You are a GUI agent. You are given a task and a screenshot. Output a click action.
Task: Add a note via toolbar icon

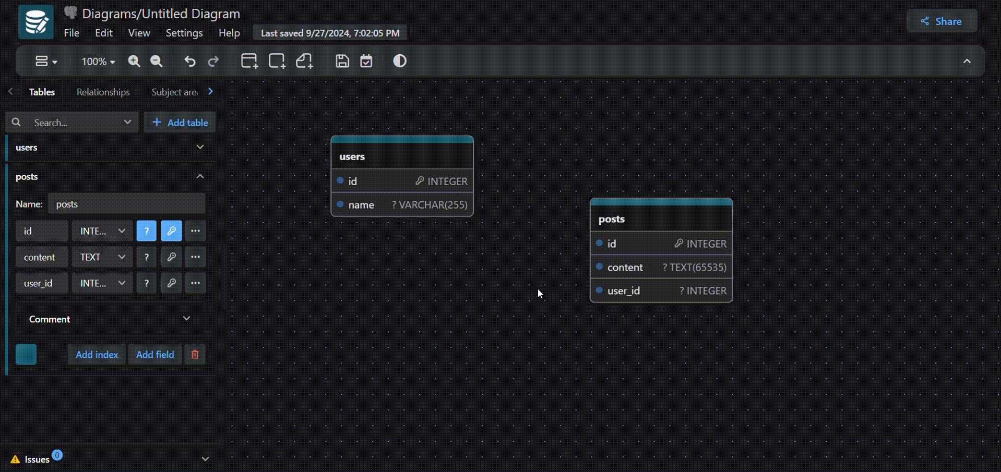pyautogui.click(x=304, y=61)
